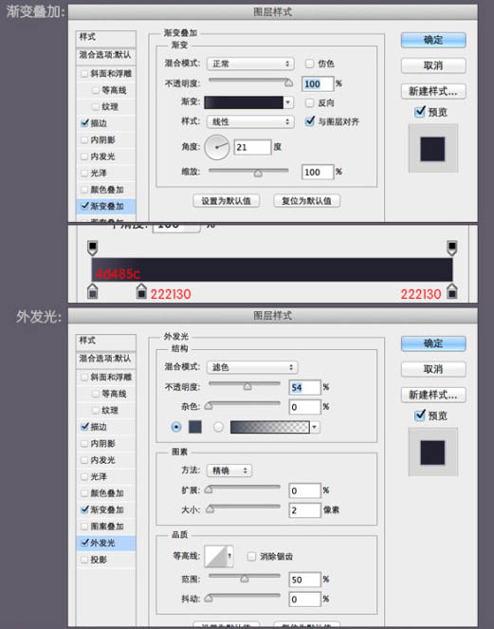Click 大小 size slider

pos(242,509)
